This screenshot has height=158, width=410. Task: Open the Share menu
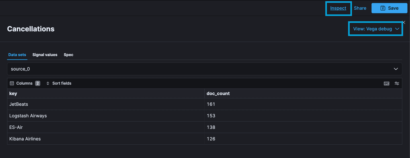(360, 8)
